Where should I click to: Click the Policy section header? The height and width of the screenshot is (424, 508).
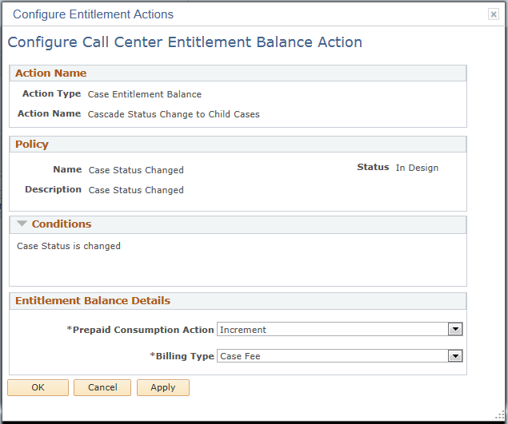pyautogui.click(x=32, y=145)
